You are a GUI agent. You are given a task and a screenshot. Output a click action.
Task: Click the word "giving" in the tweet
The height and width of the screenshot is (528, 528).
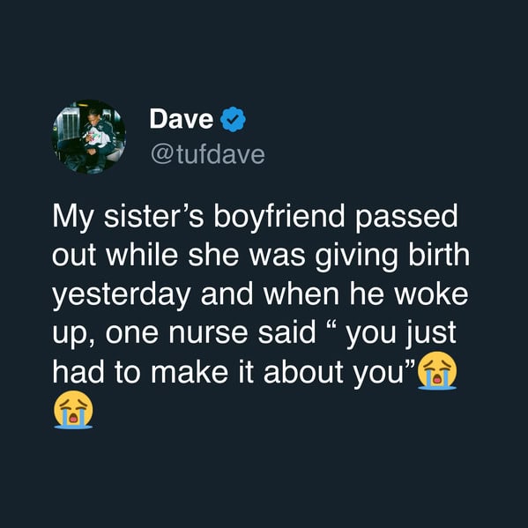[x=357, y=256]
